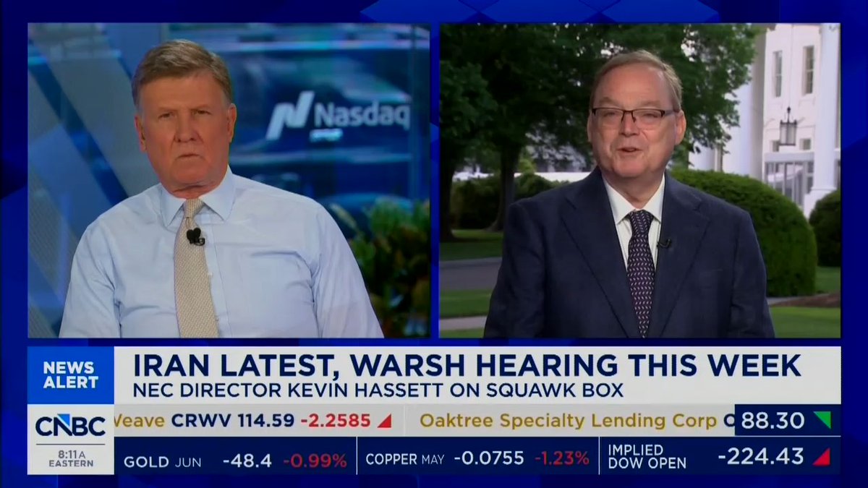Click the '8:11A EASTERN' time display
Viewport: 868px width, 488px height.
[x=71, y=458]
